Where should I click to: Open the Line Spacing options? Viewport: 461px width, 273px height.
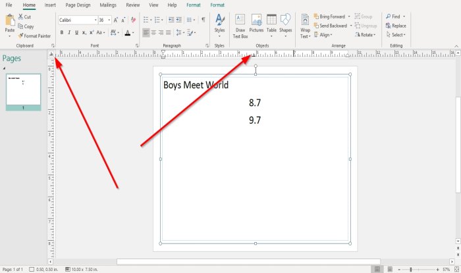pyautogui.click(x=180, y=33)
